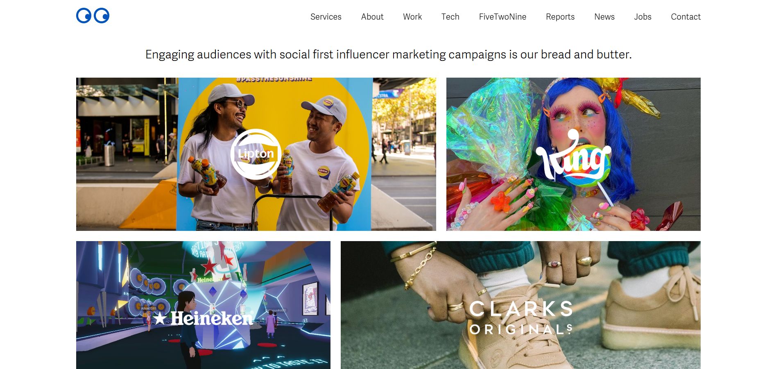The image size is (774, 369).
Task: Open the Heineken metaverse campaign tile
Action: pyautogui.click(x=203, y=305)
